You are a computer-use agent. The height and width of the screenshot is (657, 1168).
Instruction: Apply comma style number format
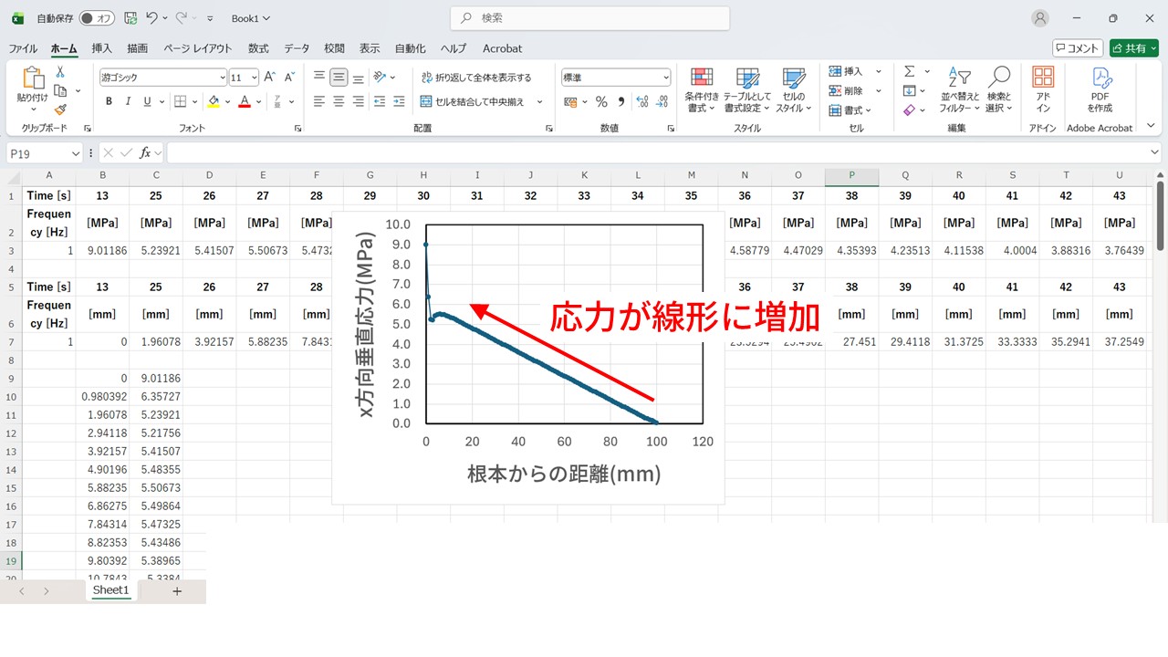[x=621, y=101]
